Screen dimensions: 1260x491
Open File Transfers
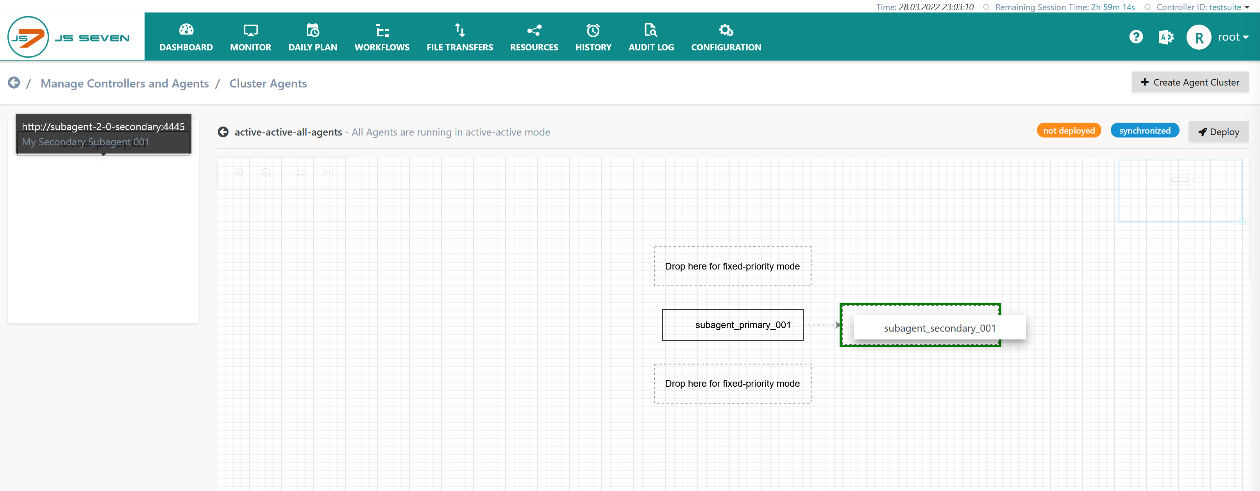coord(459,37)
